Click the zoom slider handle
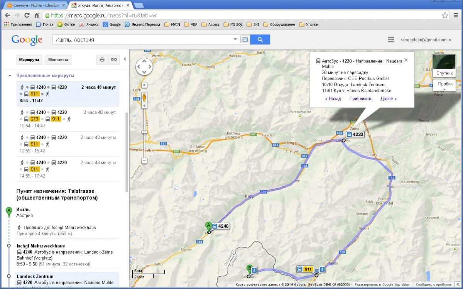Viewport: 463px width, 289px height. [x=144, y=132]
